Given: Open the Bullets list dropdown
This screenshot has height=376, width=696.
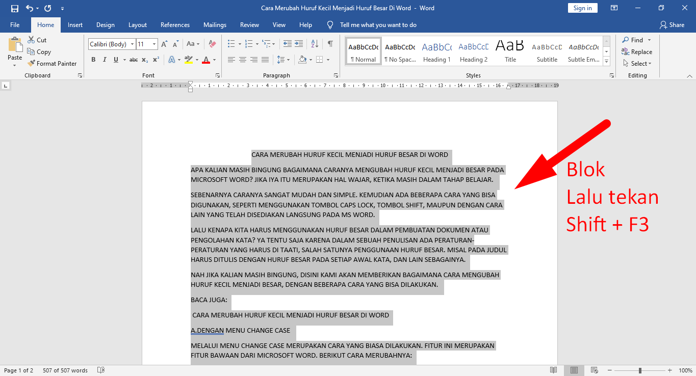Looking at the screenshot, I should (x=240, y=44).
